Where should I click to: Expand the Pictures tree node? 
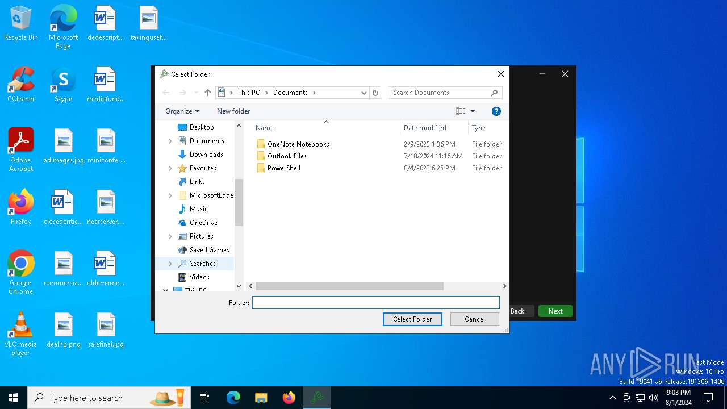click(x=170, y=236)
